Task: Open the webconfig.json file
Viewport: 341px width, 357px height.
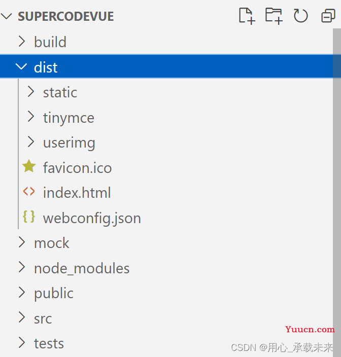Action: pos(92,218)
